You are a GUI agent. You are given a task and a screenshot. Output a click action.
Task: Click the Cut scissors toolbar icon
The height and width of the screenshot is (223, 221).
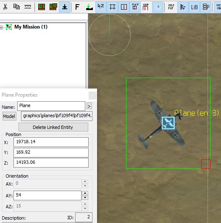(x=5, y=7)
